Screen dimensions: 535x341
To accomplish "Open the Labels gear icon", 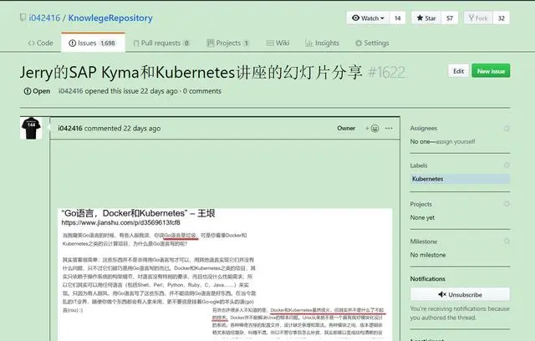I will 507,165.
